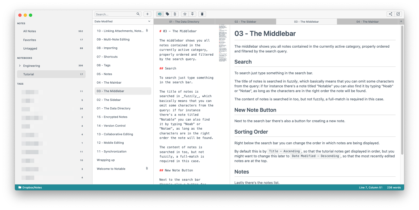Open note 11 - Synchronization
The height and width of the screenshot is (210, 419).
pyautogui.click(x=123, y=151)
